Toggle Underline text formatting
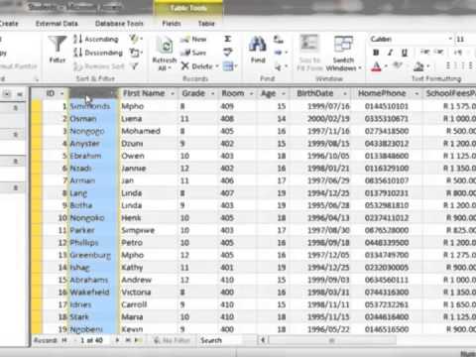476x357 pixels. [405, 53]
